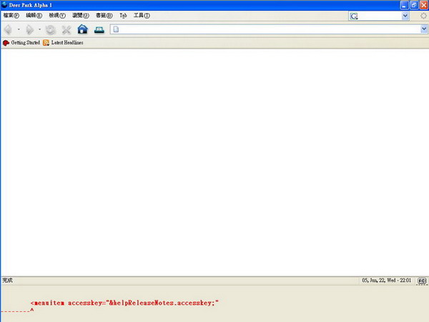Click the Stop loading X icon
This screenshot has width=429, height=322.
coord(66,29)
